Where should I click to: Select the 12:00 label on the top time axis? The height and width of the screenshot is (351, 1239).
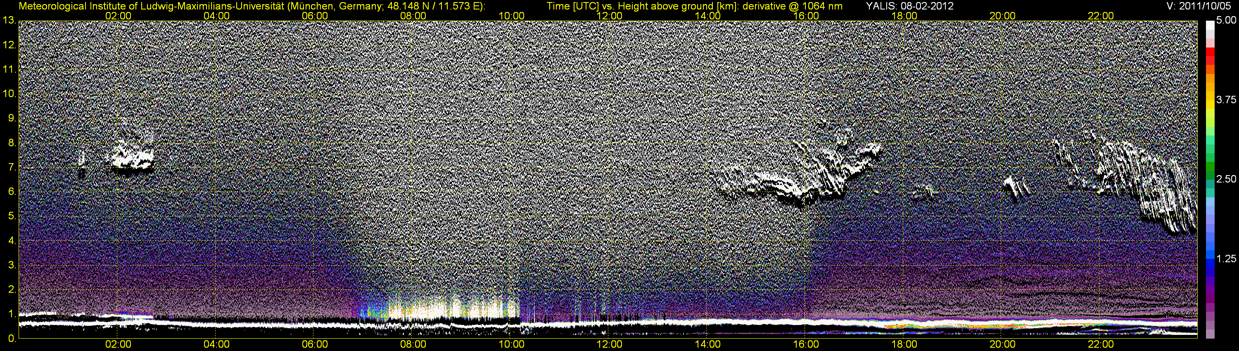point(609,16)
